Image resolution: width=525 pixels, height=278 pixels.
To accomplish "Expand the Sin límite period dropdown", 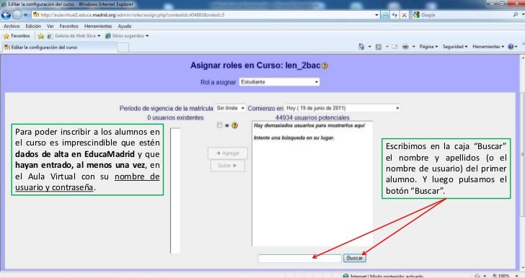I will (230, 108).
